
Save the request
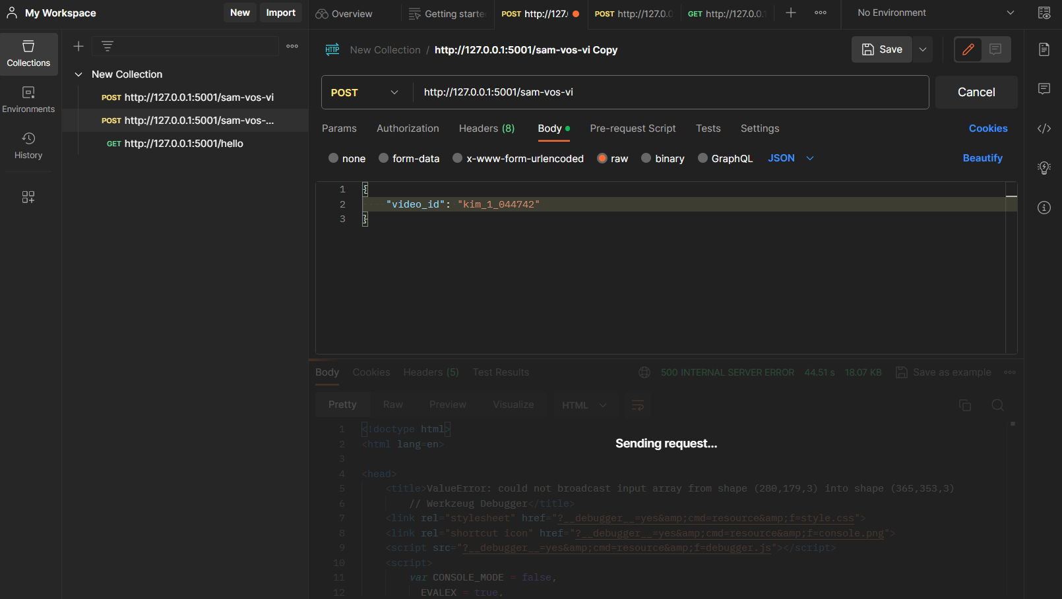click(882, 49)
